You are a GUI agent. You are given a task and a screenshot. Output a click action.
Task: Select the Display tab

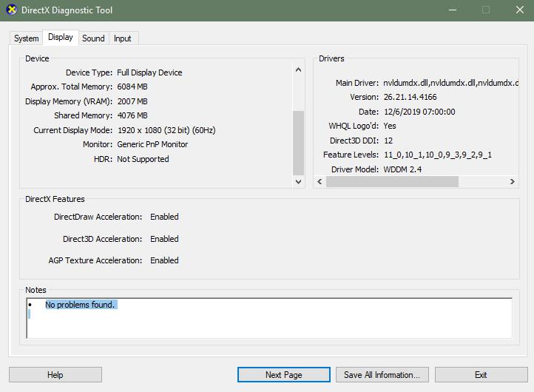click(x=61, y=37)
